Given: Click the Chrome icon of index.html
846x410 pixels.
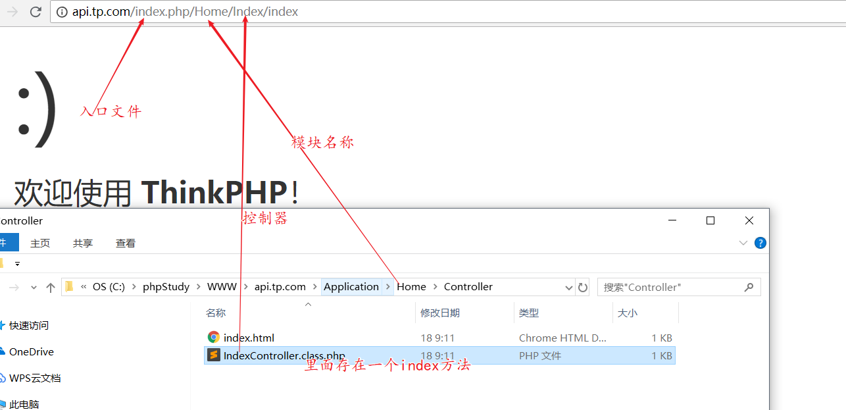Looking at the screenshot, I should [213, 338].
